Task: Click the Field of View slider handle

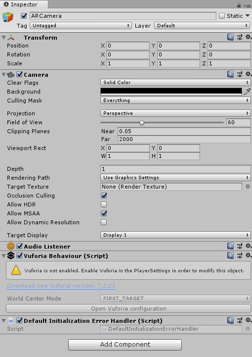Action: point(142,123)
